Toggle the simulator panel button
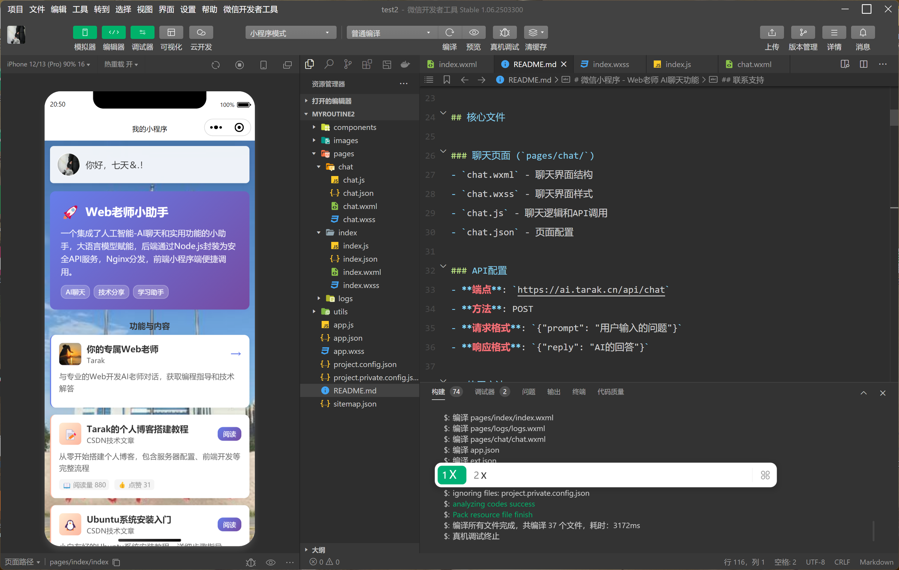Screen dimensions: 899x570 85,32
